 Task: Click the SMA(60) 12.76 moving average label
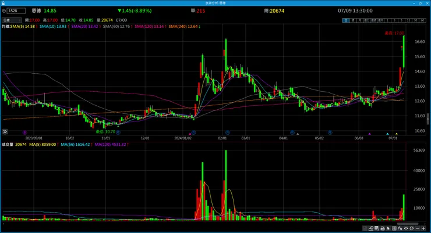coord(118,26)
